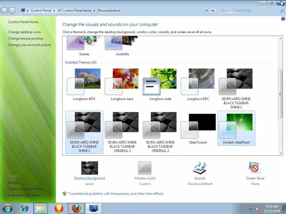Click the theme list scroll up arrow

(280, 38)
